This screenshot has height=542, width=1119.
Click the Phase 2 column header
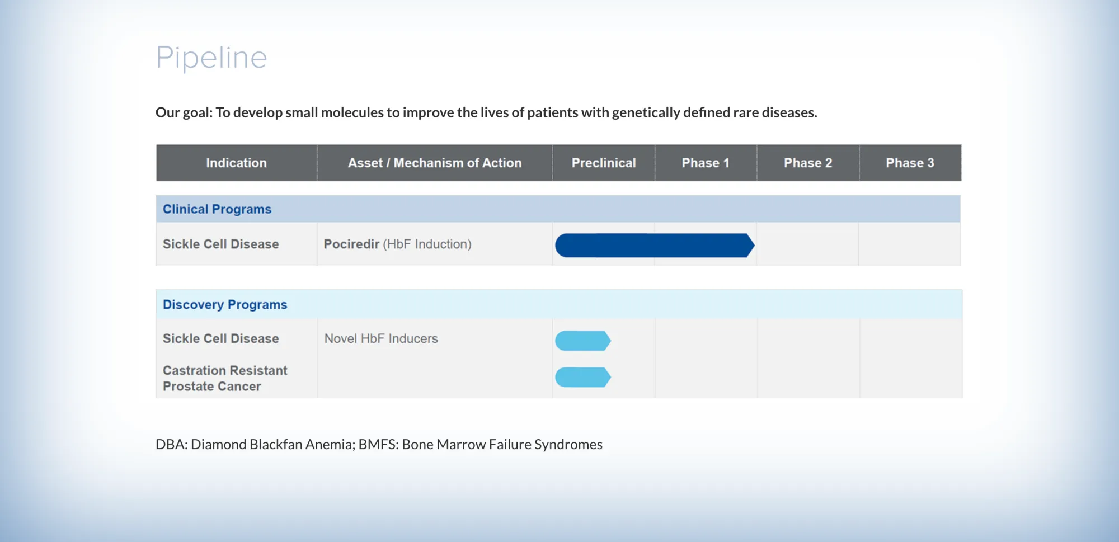(808, 163)
